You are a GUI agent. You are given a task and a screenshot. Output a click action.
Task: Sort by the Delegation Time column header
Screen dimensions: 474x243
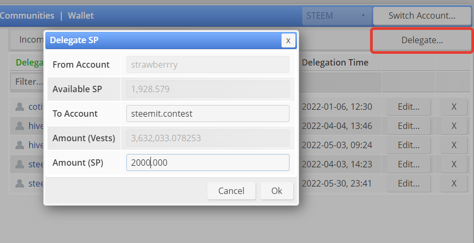pyautogui.click(x=335, y=62)
